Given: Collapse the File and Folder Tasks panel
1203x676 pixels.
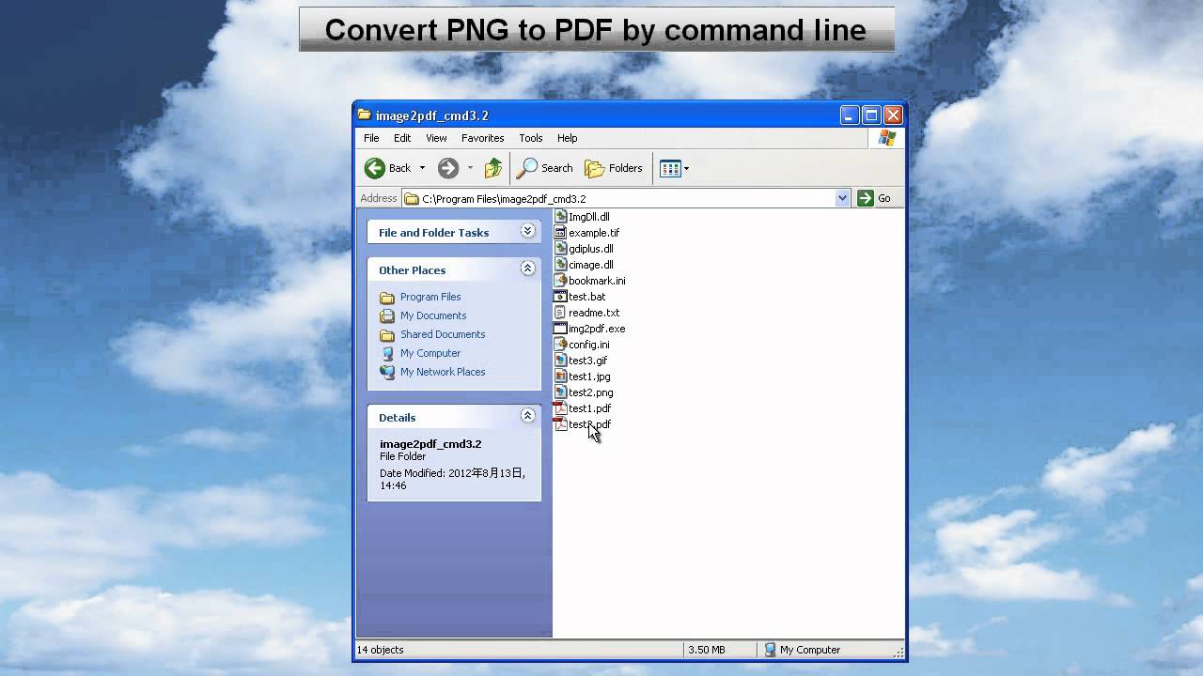Looking at the screenshot, I should click(x=527, y=231).
